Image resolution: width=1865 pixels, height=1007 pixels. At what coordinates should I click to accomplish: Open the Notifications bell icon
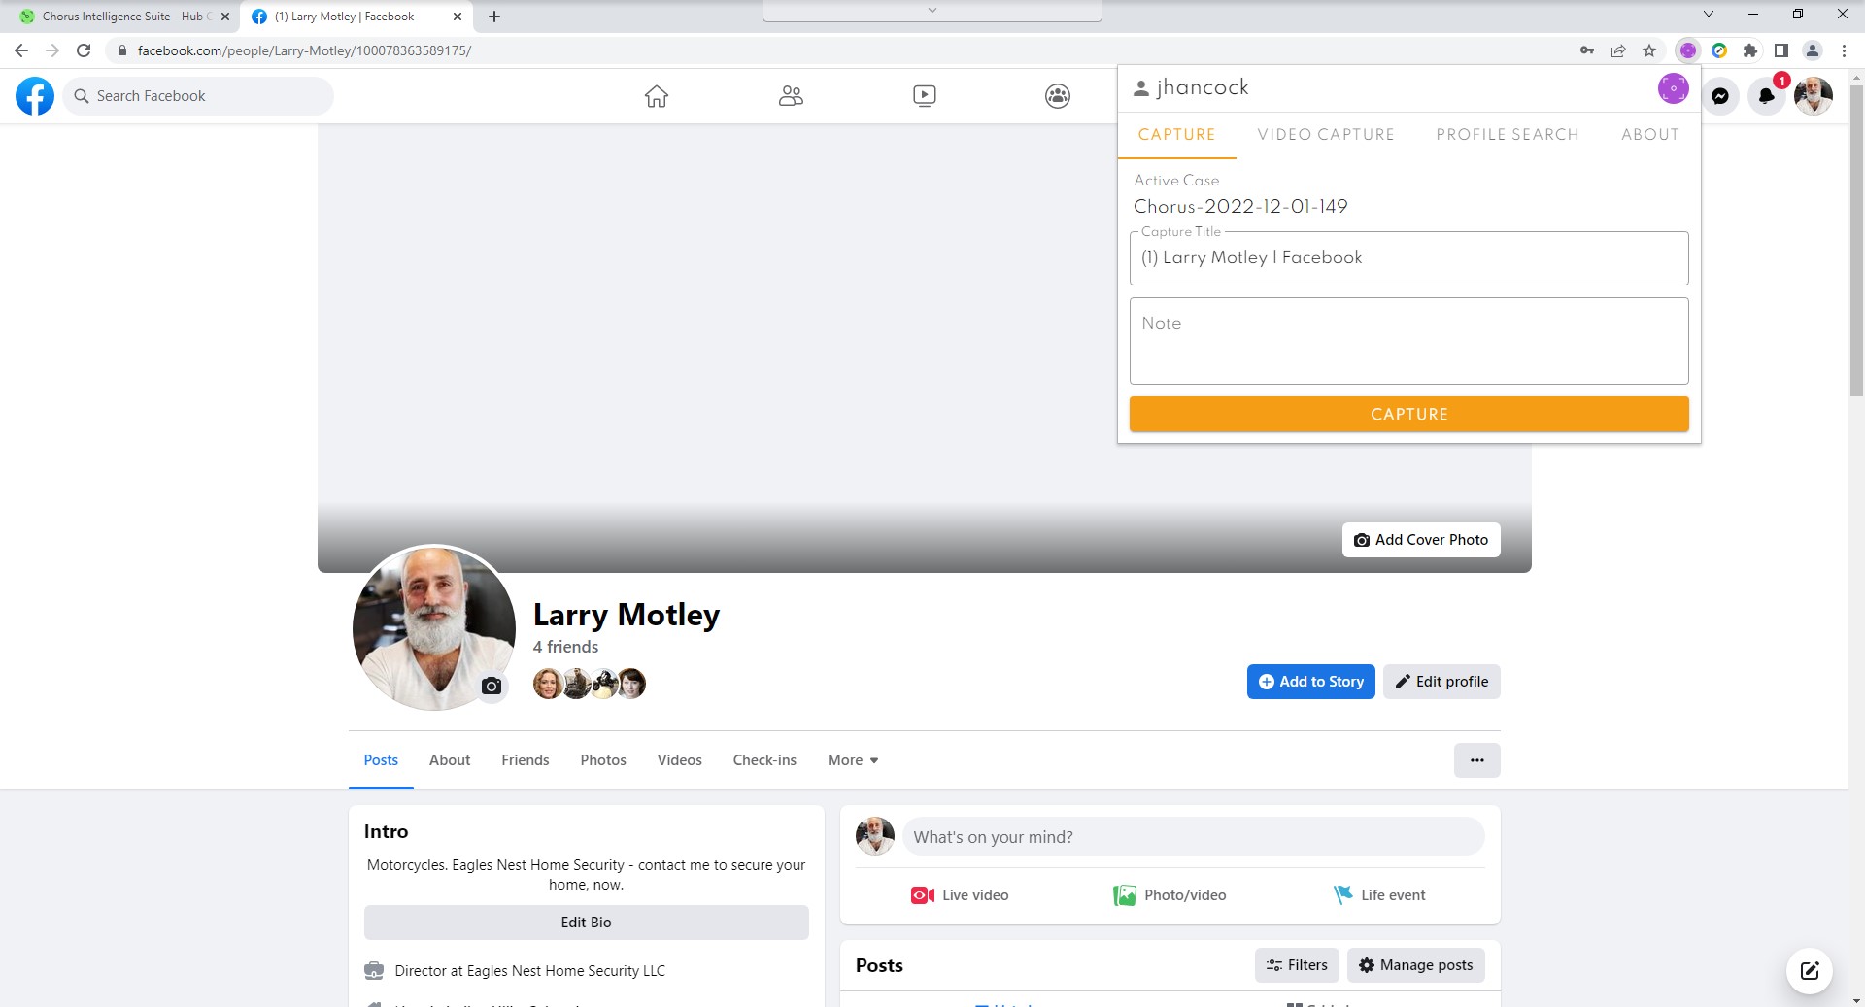(1766, 96)
